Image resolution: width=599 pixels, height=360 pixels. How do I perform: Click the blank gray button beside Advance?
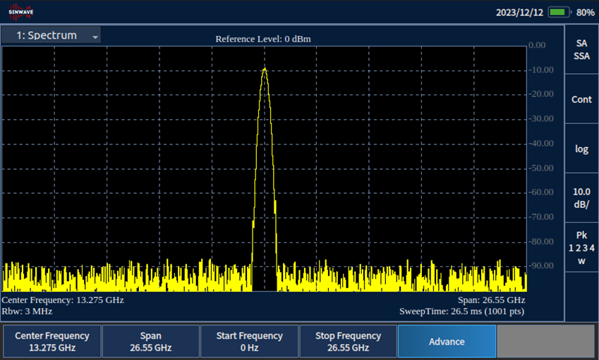(x=545, y=342)
